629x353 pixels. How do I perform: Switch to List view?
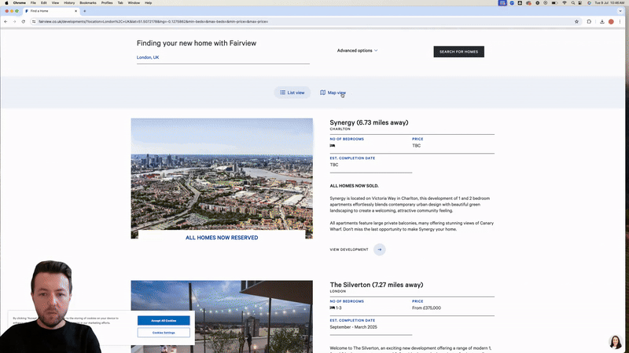tap(292, 93)
